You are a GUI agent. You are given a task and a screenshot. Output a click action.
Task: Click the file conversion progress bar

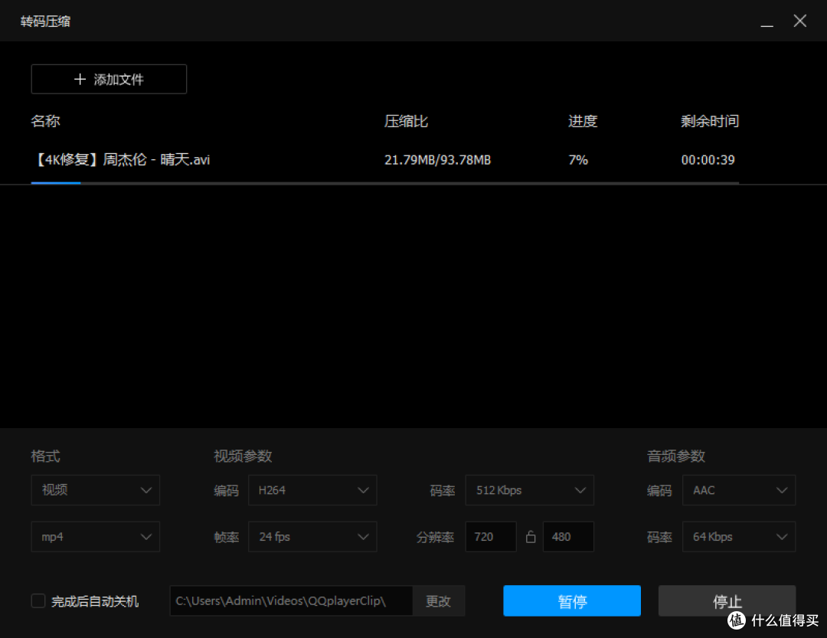click(x=385, y=182)
